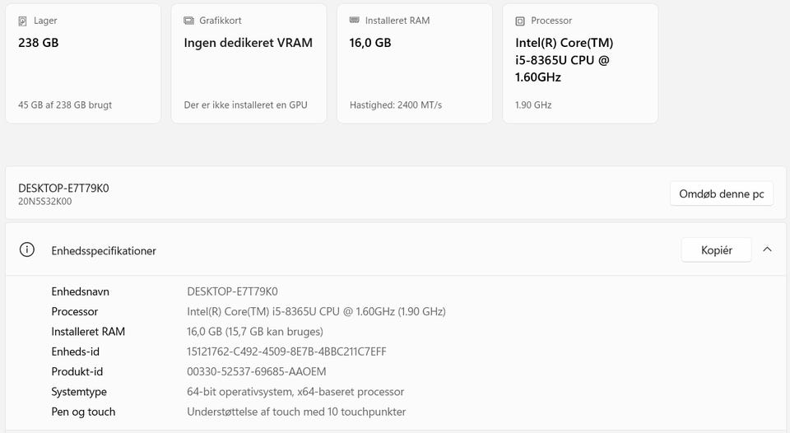The image size is (790, 433).
Task: Open the Grafikkort card with no dedicated VRAM
Action: (249, 63)
